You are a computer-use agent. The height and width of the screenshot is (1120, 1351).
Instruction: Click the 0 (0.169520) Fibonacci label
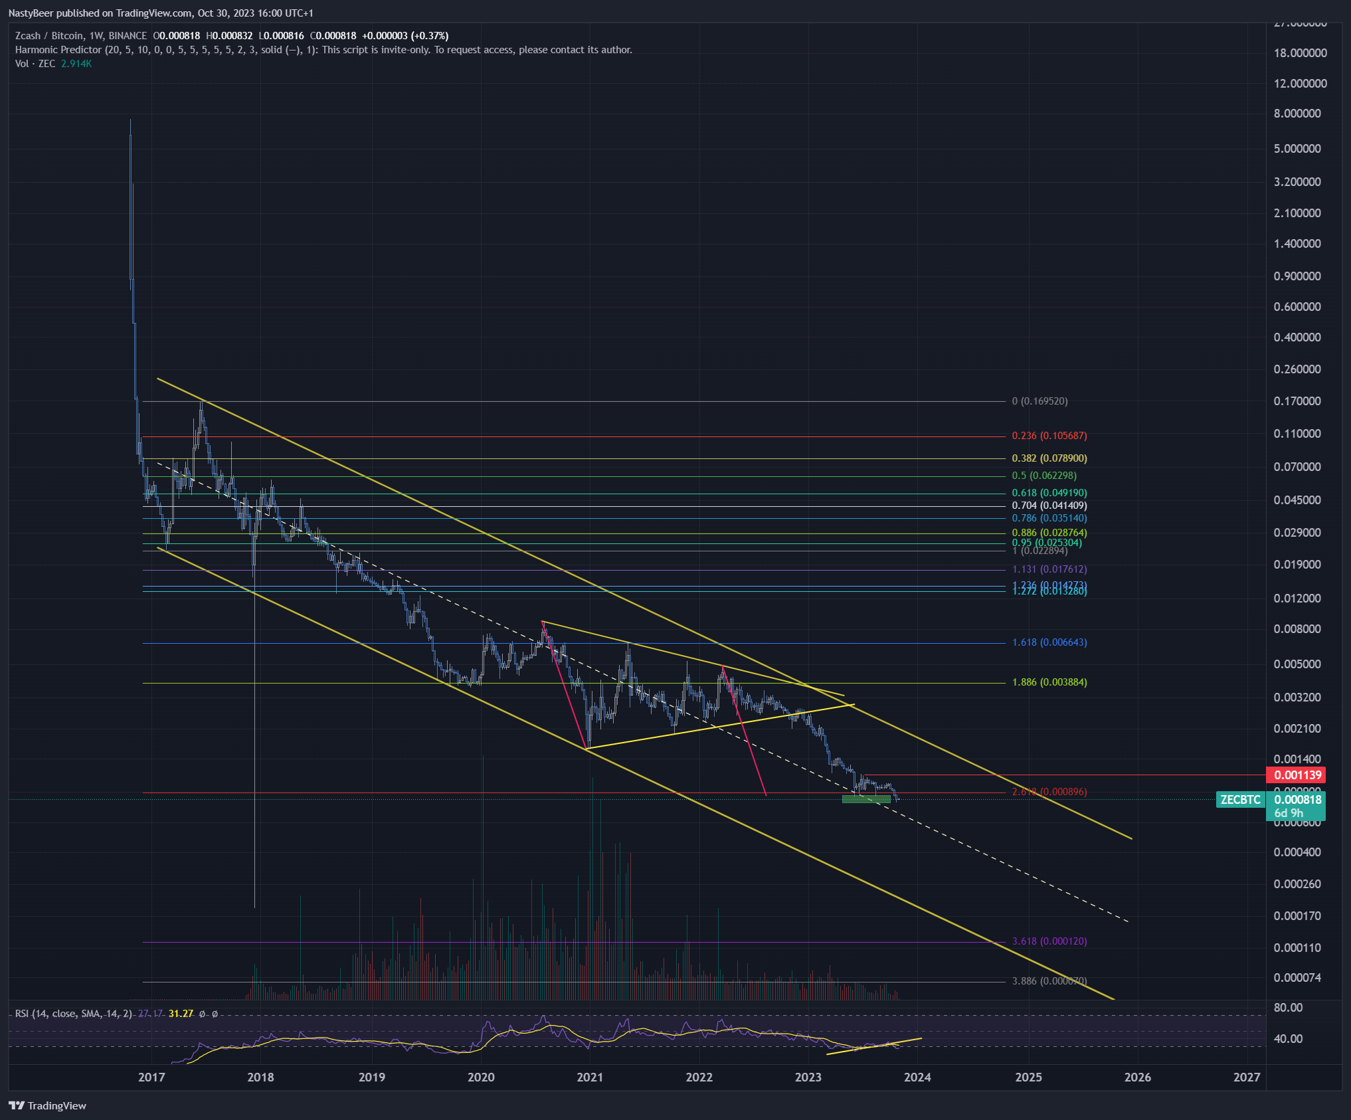click(x=1039, y=401)
